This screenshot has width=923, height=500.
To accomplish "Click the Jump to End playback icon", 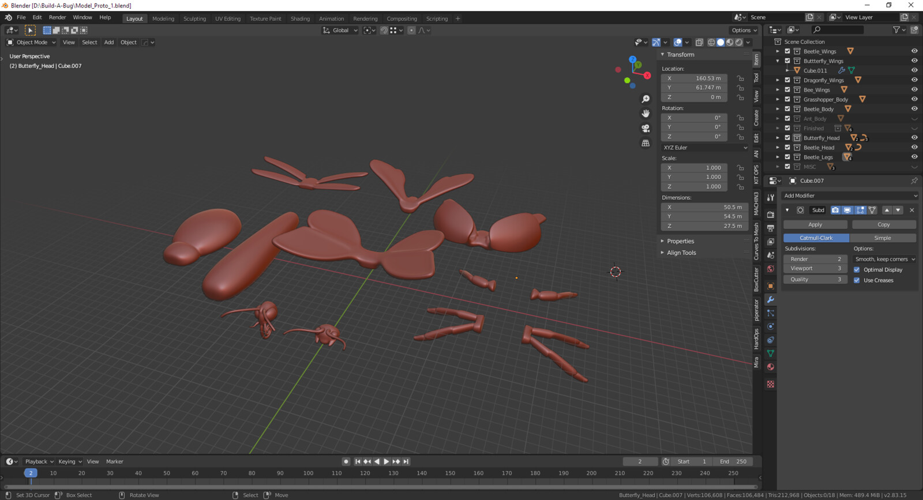I will (x=406, y=461).
